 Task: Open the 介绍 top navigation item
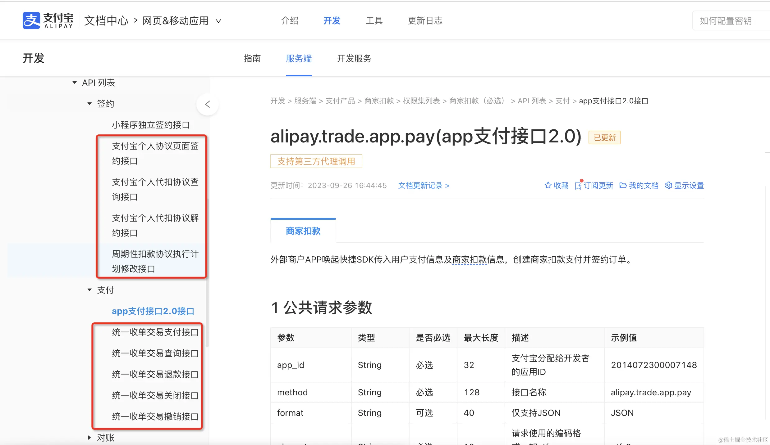tap(290, 20)
